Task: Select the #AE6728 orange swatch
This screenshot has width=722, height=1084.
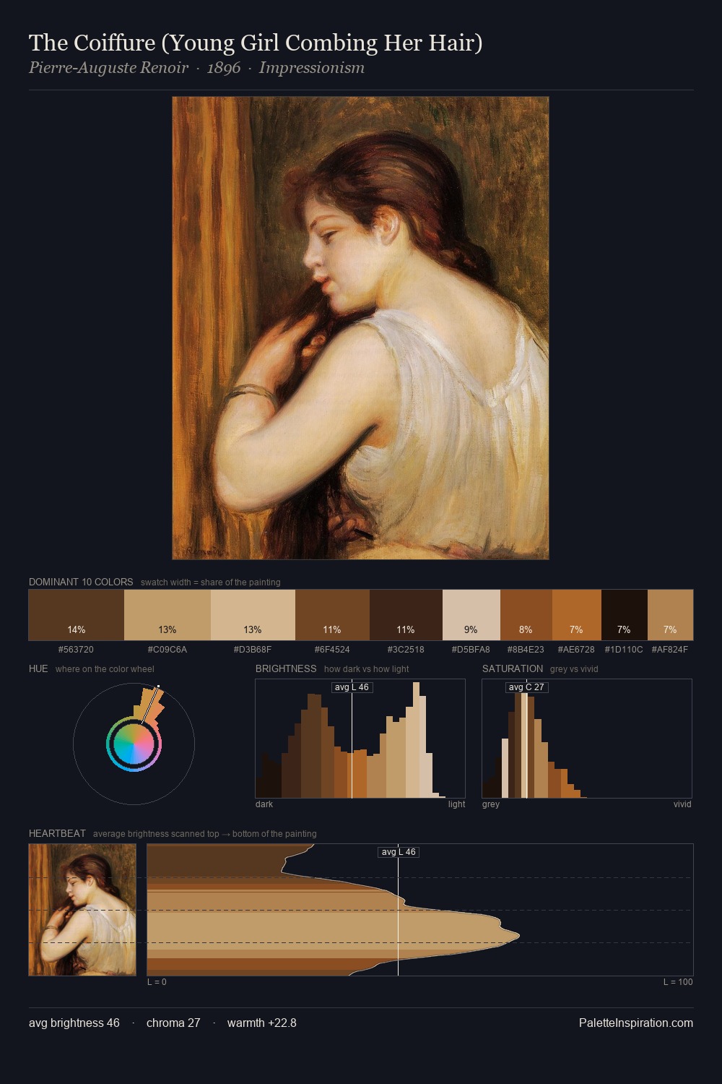Action: click(576, 615)
